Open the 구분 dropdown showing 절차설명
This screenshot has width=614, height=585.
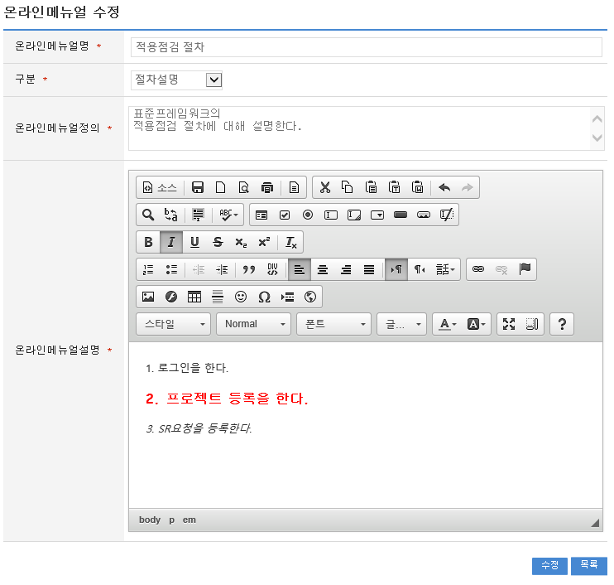tap(176, 80)
